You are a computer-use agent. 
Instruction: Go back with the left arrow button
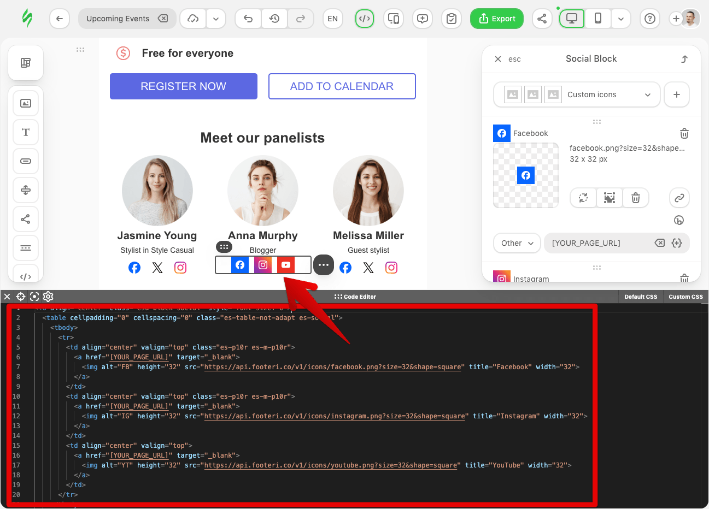click(60, 19)
